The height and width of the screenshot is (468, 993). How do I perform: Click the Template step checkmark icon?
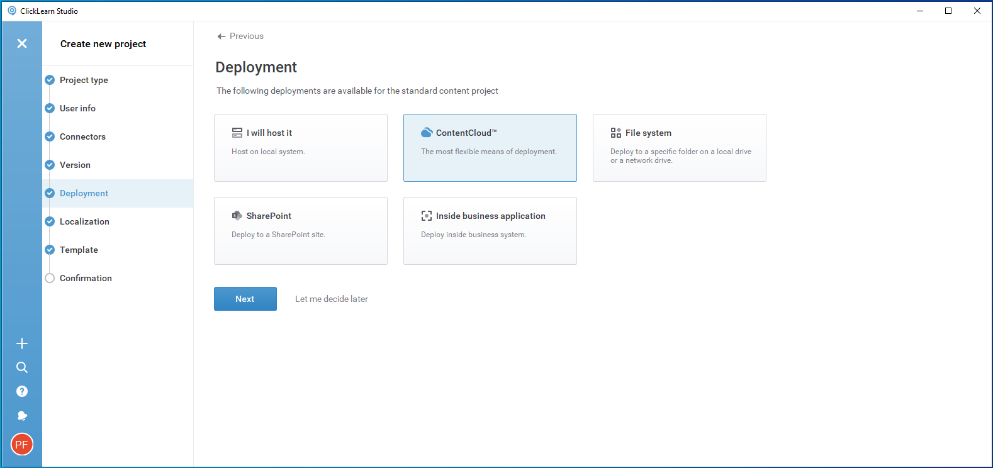(50, 250)
